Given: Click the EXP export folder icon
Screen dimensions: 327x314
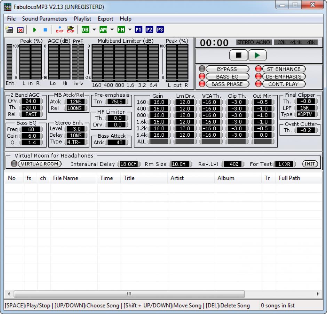Looking at the screenshot, I should (x=71, y=30).
